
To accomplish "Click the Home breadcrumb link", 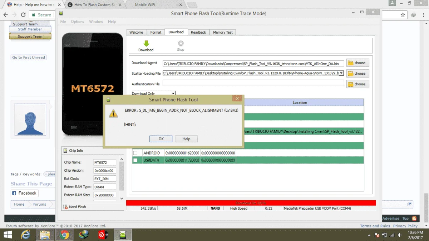I will click(19, 204).
